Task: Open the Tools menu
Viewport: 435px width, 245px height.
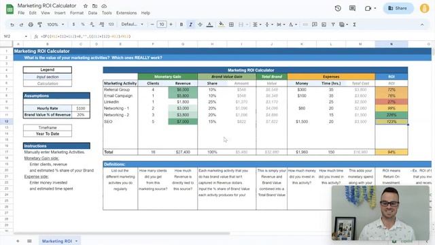Action: 107,13
